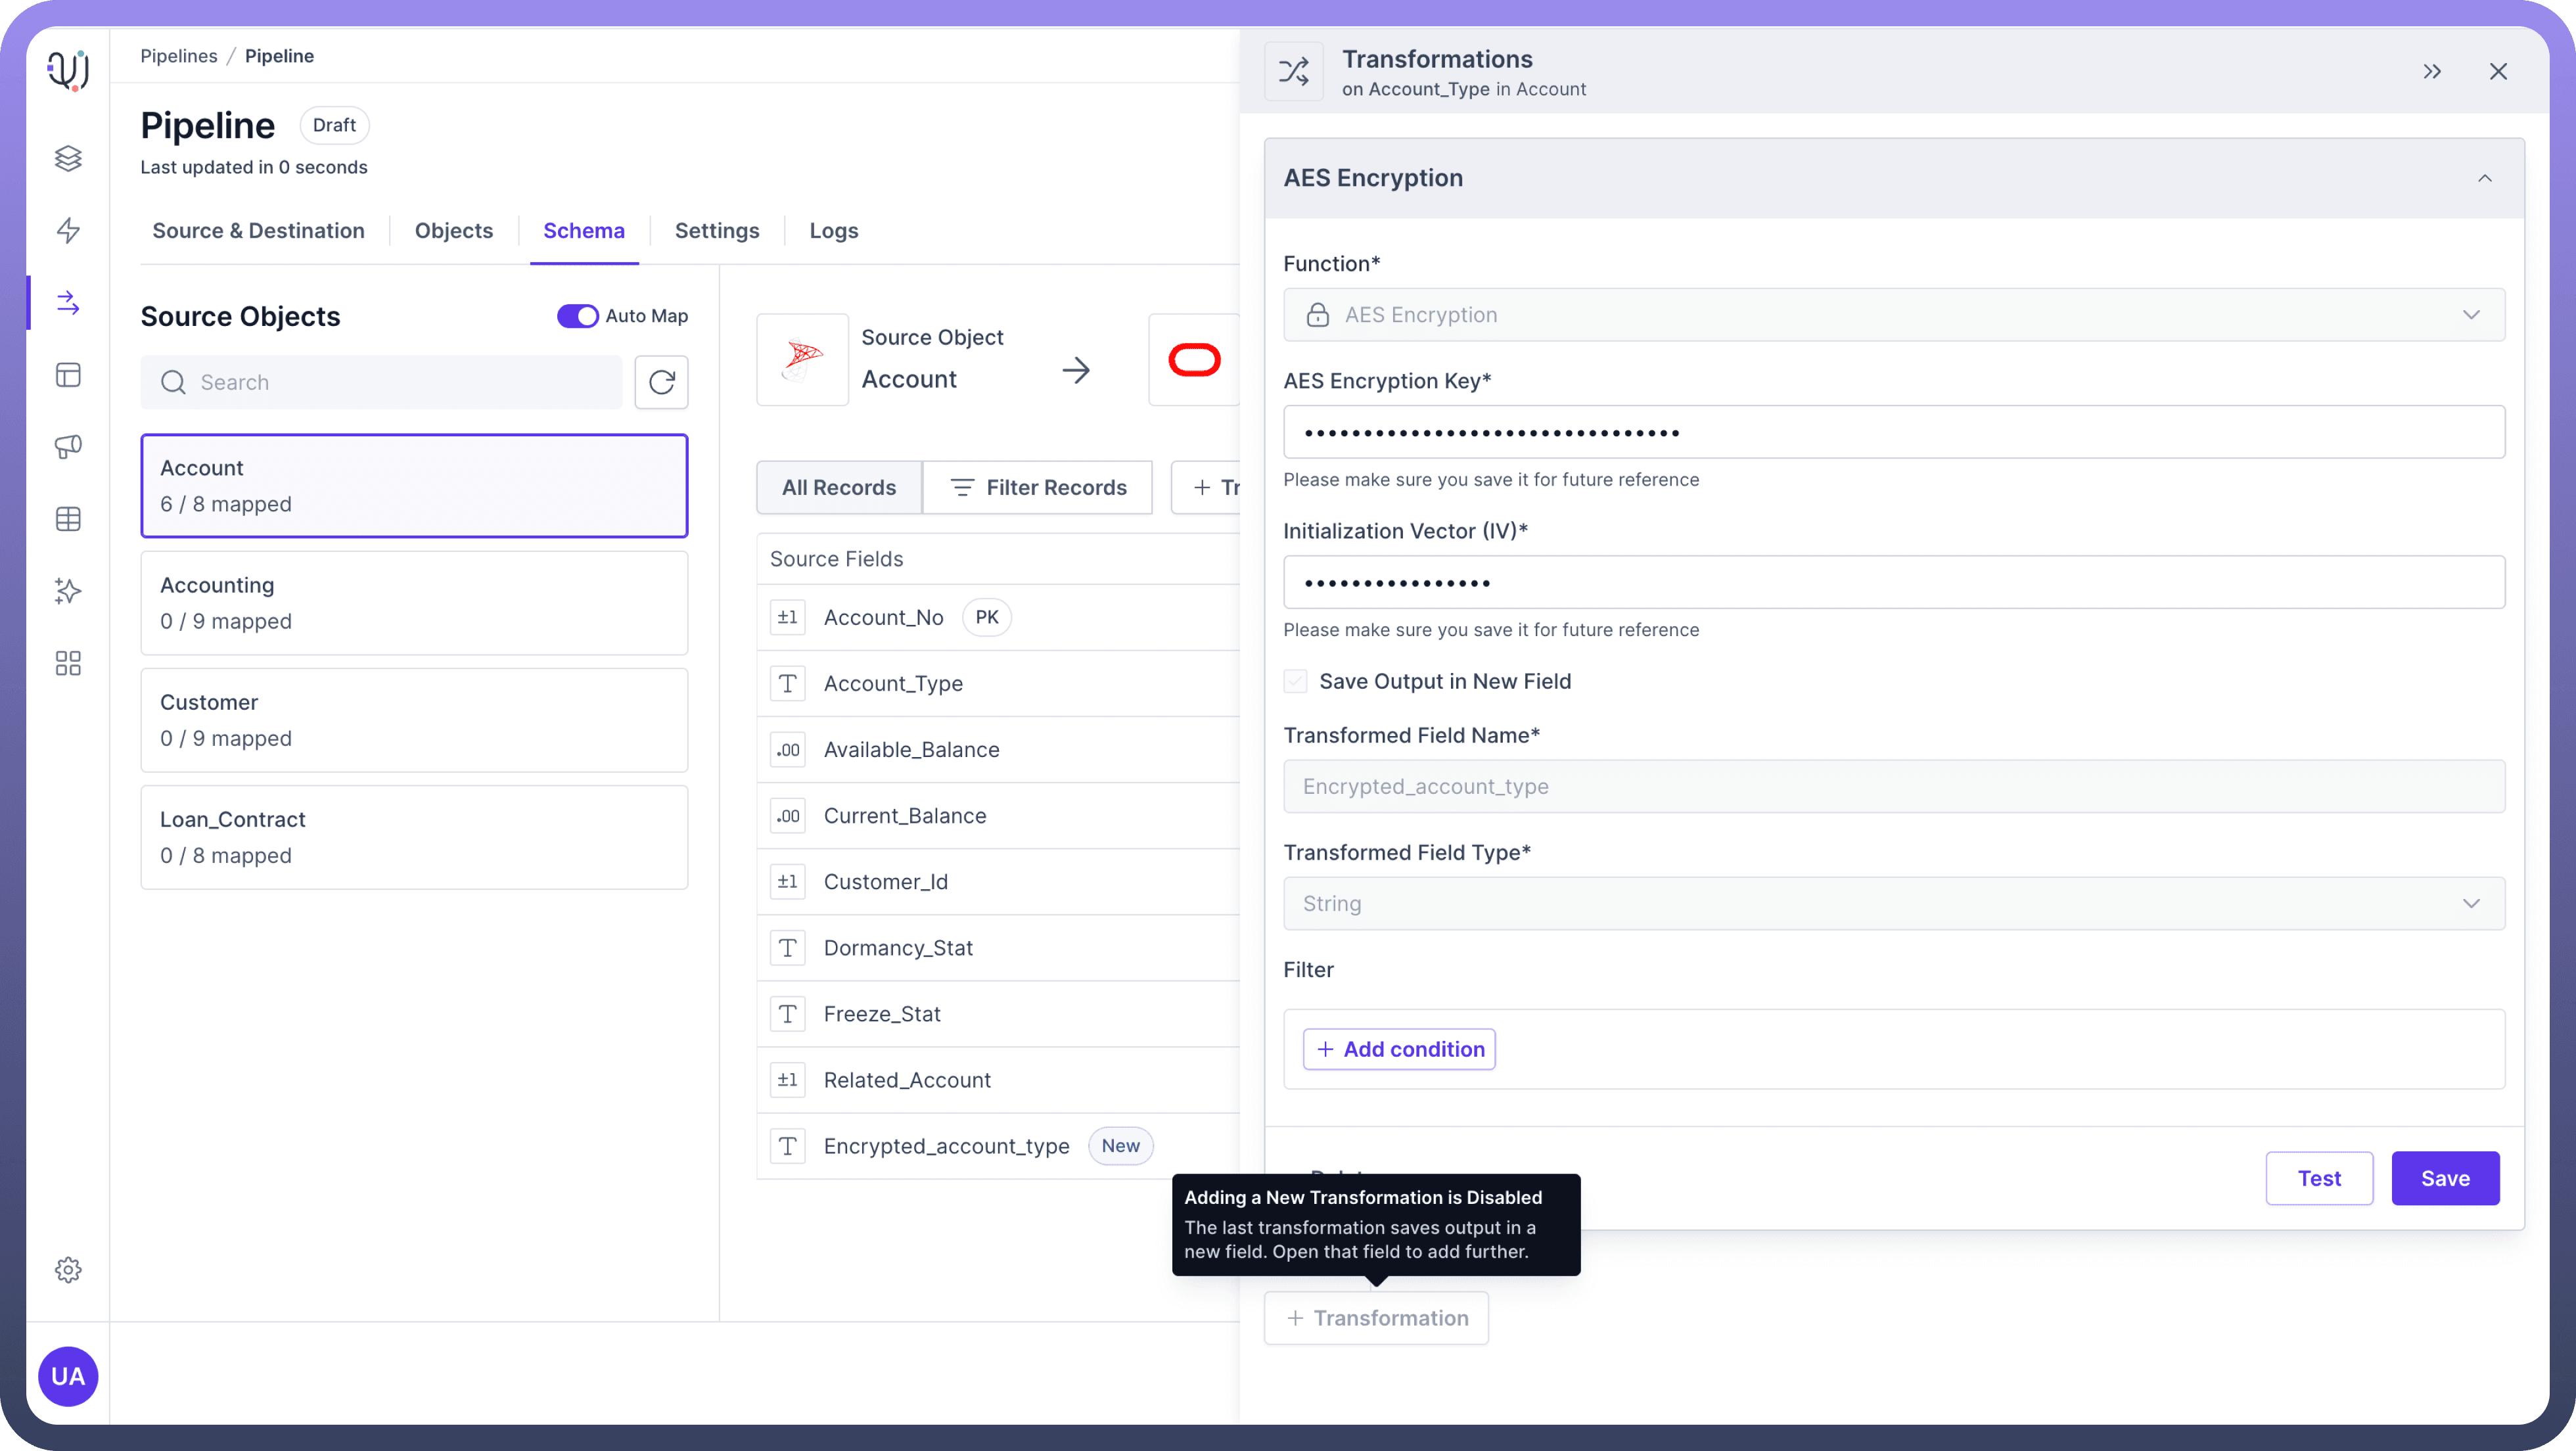Toggle the Auto Map switch
Viewport: 2576px width, 1451px height.
[577, 316]
